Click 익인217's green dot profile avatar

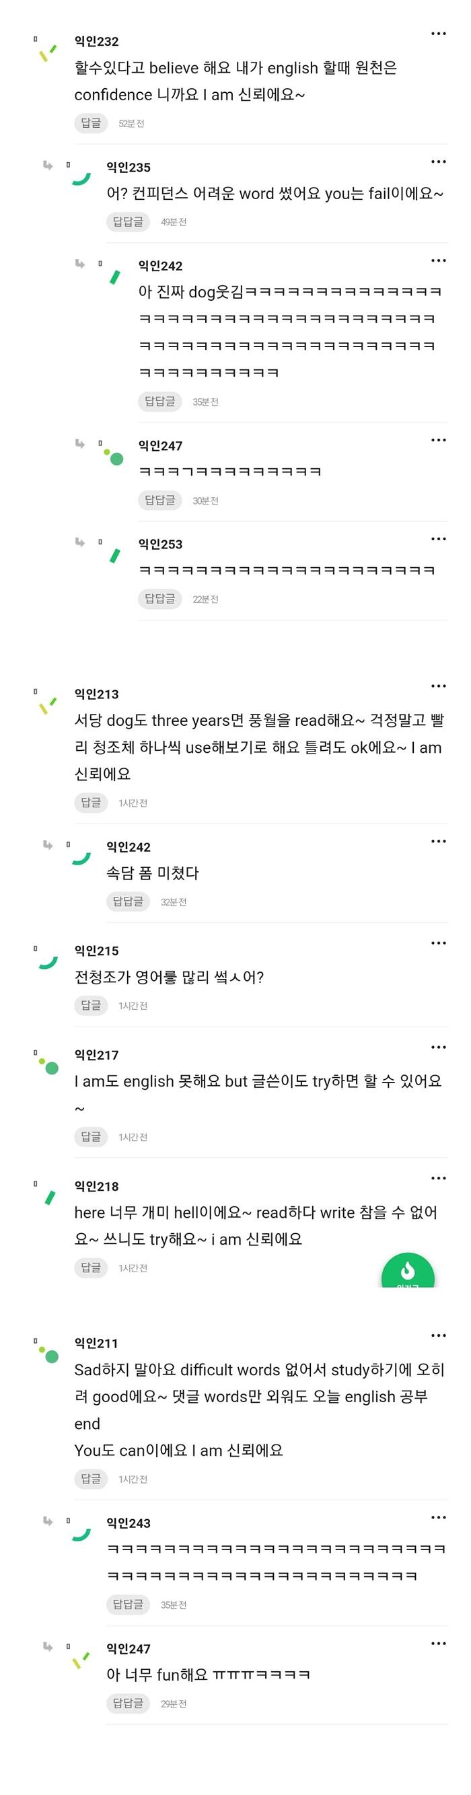47,1066
